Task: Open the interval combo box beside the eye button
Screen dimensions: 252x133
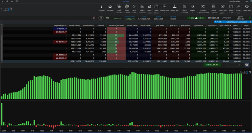Action: tap(233, 65)
